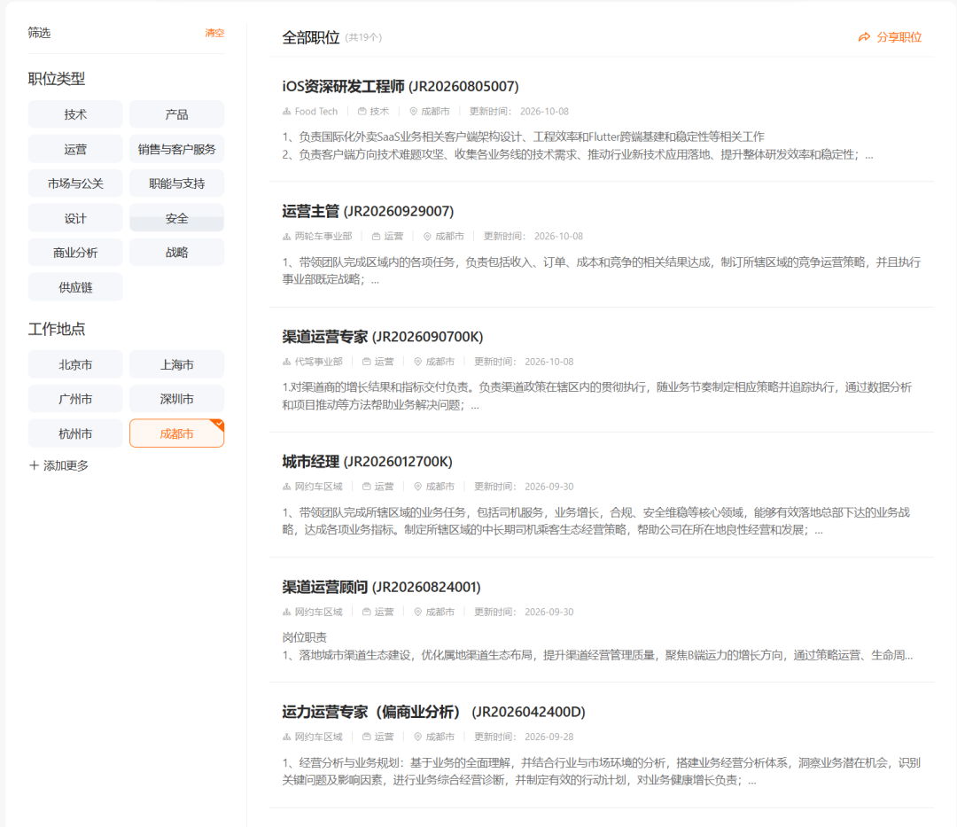
Task: Clear all filters with 清空
Action: (x=214, y=33)
